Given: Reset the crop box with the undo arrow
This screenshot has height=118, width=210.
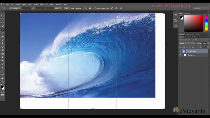Looking at the screenshot, I should coord(112,8).
